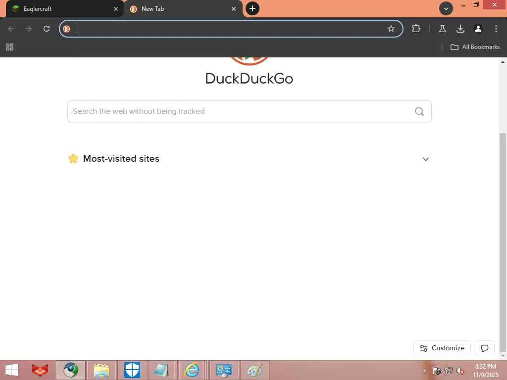Open the Extensions puzzle icon

tap(416, 29)
